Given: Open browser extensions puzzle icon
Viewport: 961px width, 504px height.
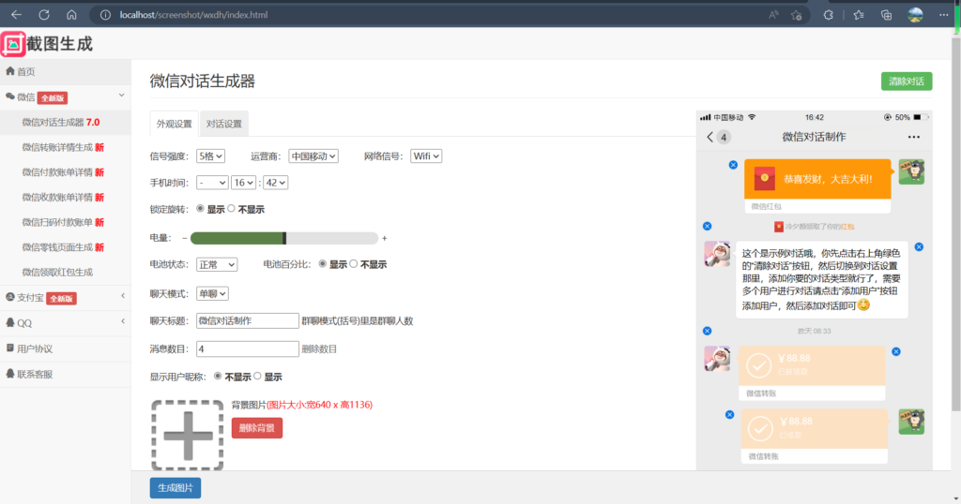Looking at the screenshot, I should point(828,15).
